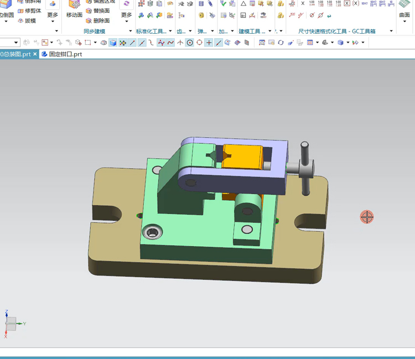Click the boxed X dimension format icon
The height and width of the screenshot is (359, 415).
347,3
